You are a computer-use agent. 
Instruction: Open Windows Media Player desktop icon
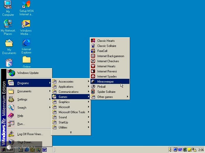pyautogui.click(x=26, y=27)
